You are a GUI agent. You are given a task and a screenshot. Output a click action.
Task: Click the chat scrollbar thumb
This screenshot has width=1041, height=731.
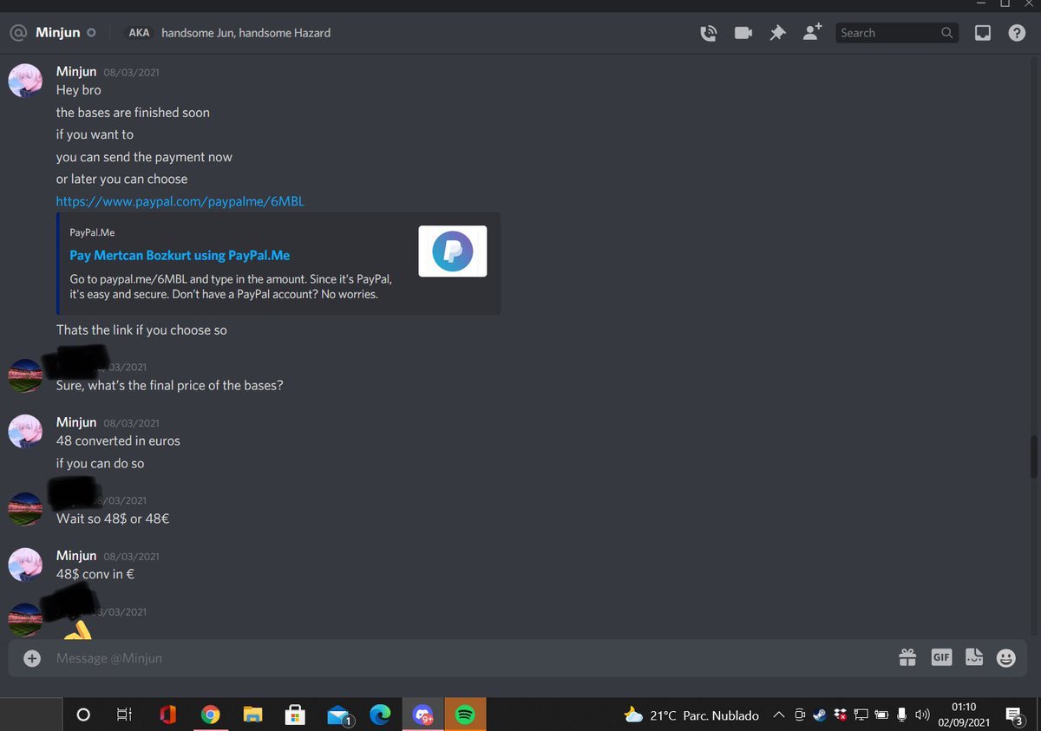coord(1033,455)
